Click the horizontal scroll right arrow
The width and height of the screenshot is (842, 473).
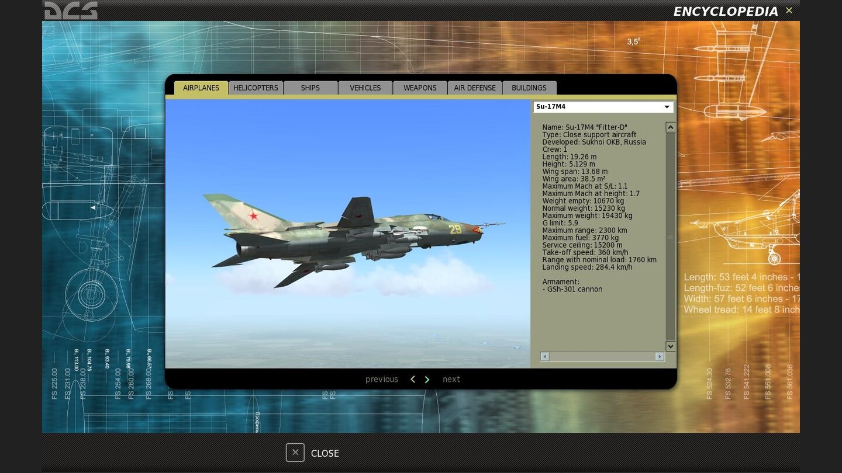[660, 356]
